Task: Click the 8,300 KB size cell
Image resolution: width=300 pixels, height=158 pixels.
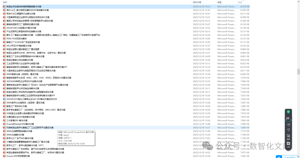Action: [245, 10]
